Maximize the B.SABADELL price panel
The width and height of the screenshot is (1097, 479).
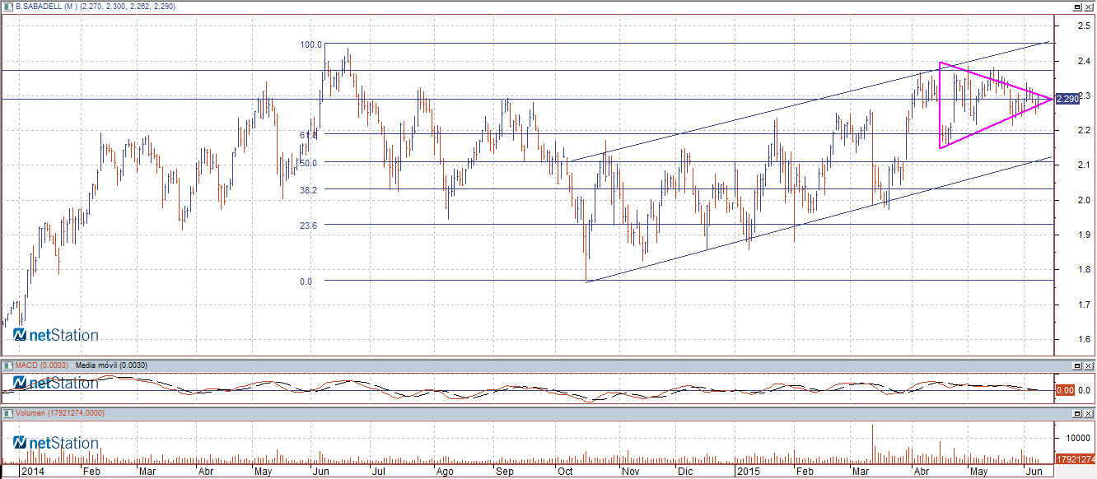click(x=1076, y=6)
